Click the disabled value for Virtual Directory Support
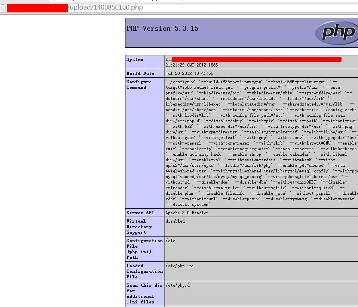 point(175,221)
